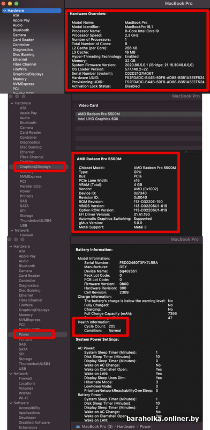Viewport: 210px width, 430px height.
Task: Select SPI in Battery Information window sidebar
Action: pos(21,354)
